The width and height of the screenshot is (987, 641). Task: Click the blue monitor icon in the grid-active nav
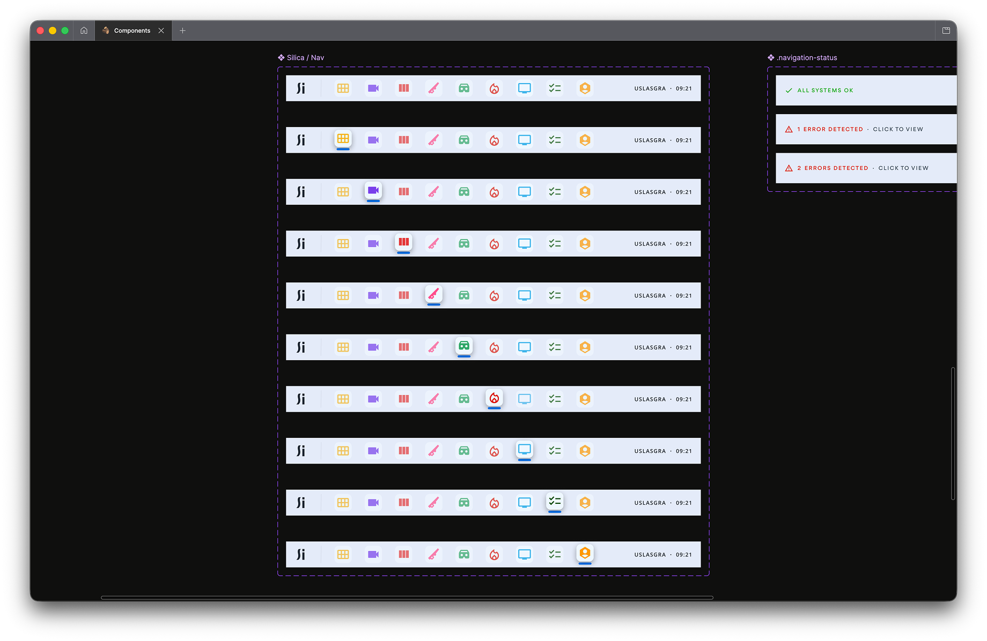tap(525, 140)
